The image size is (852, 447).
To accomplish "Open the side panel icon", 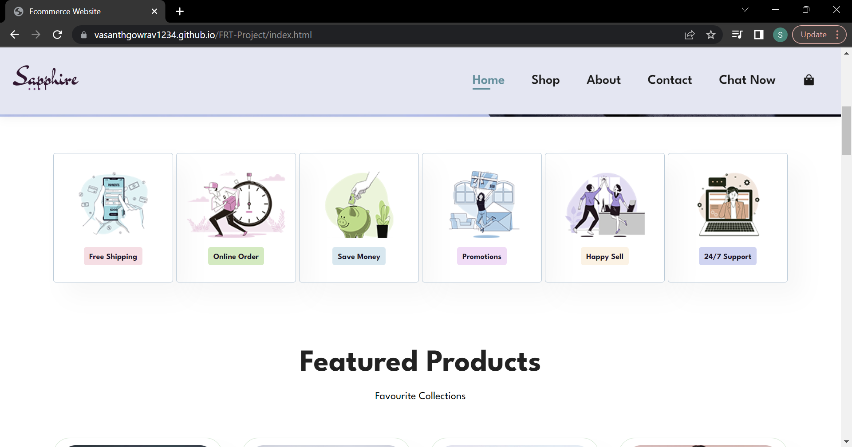I will [759, 35].
